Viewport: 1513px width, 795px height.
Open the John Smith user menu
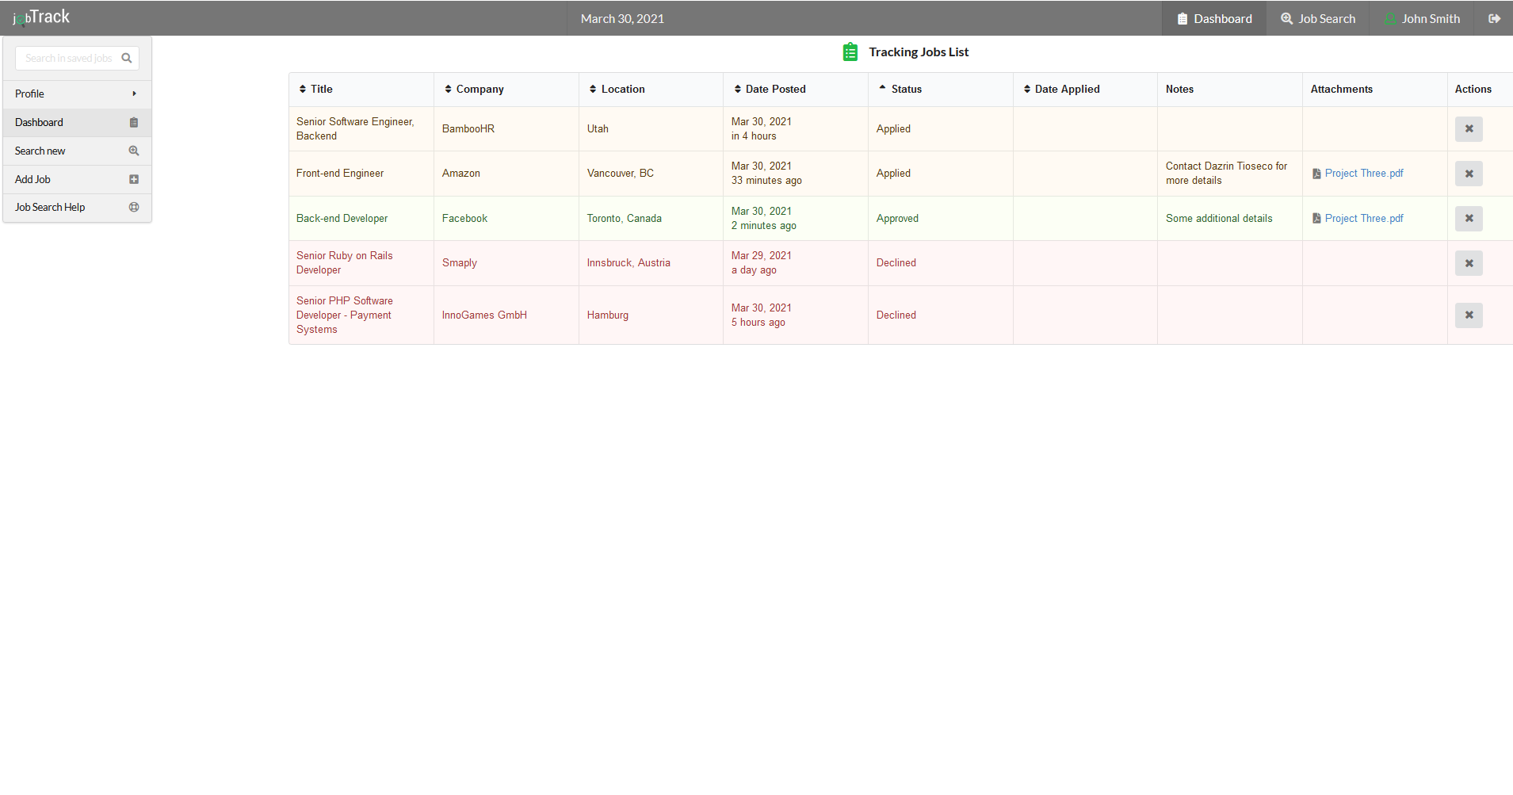click(1423, 18)
